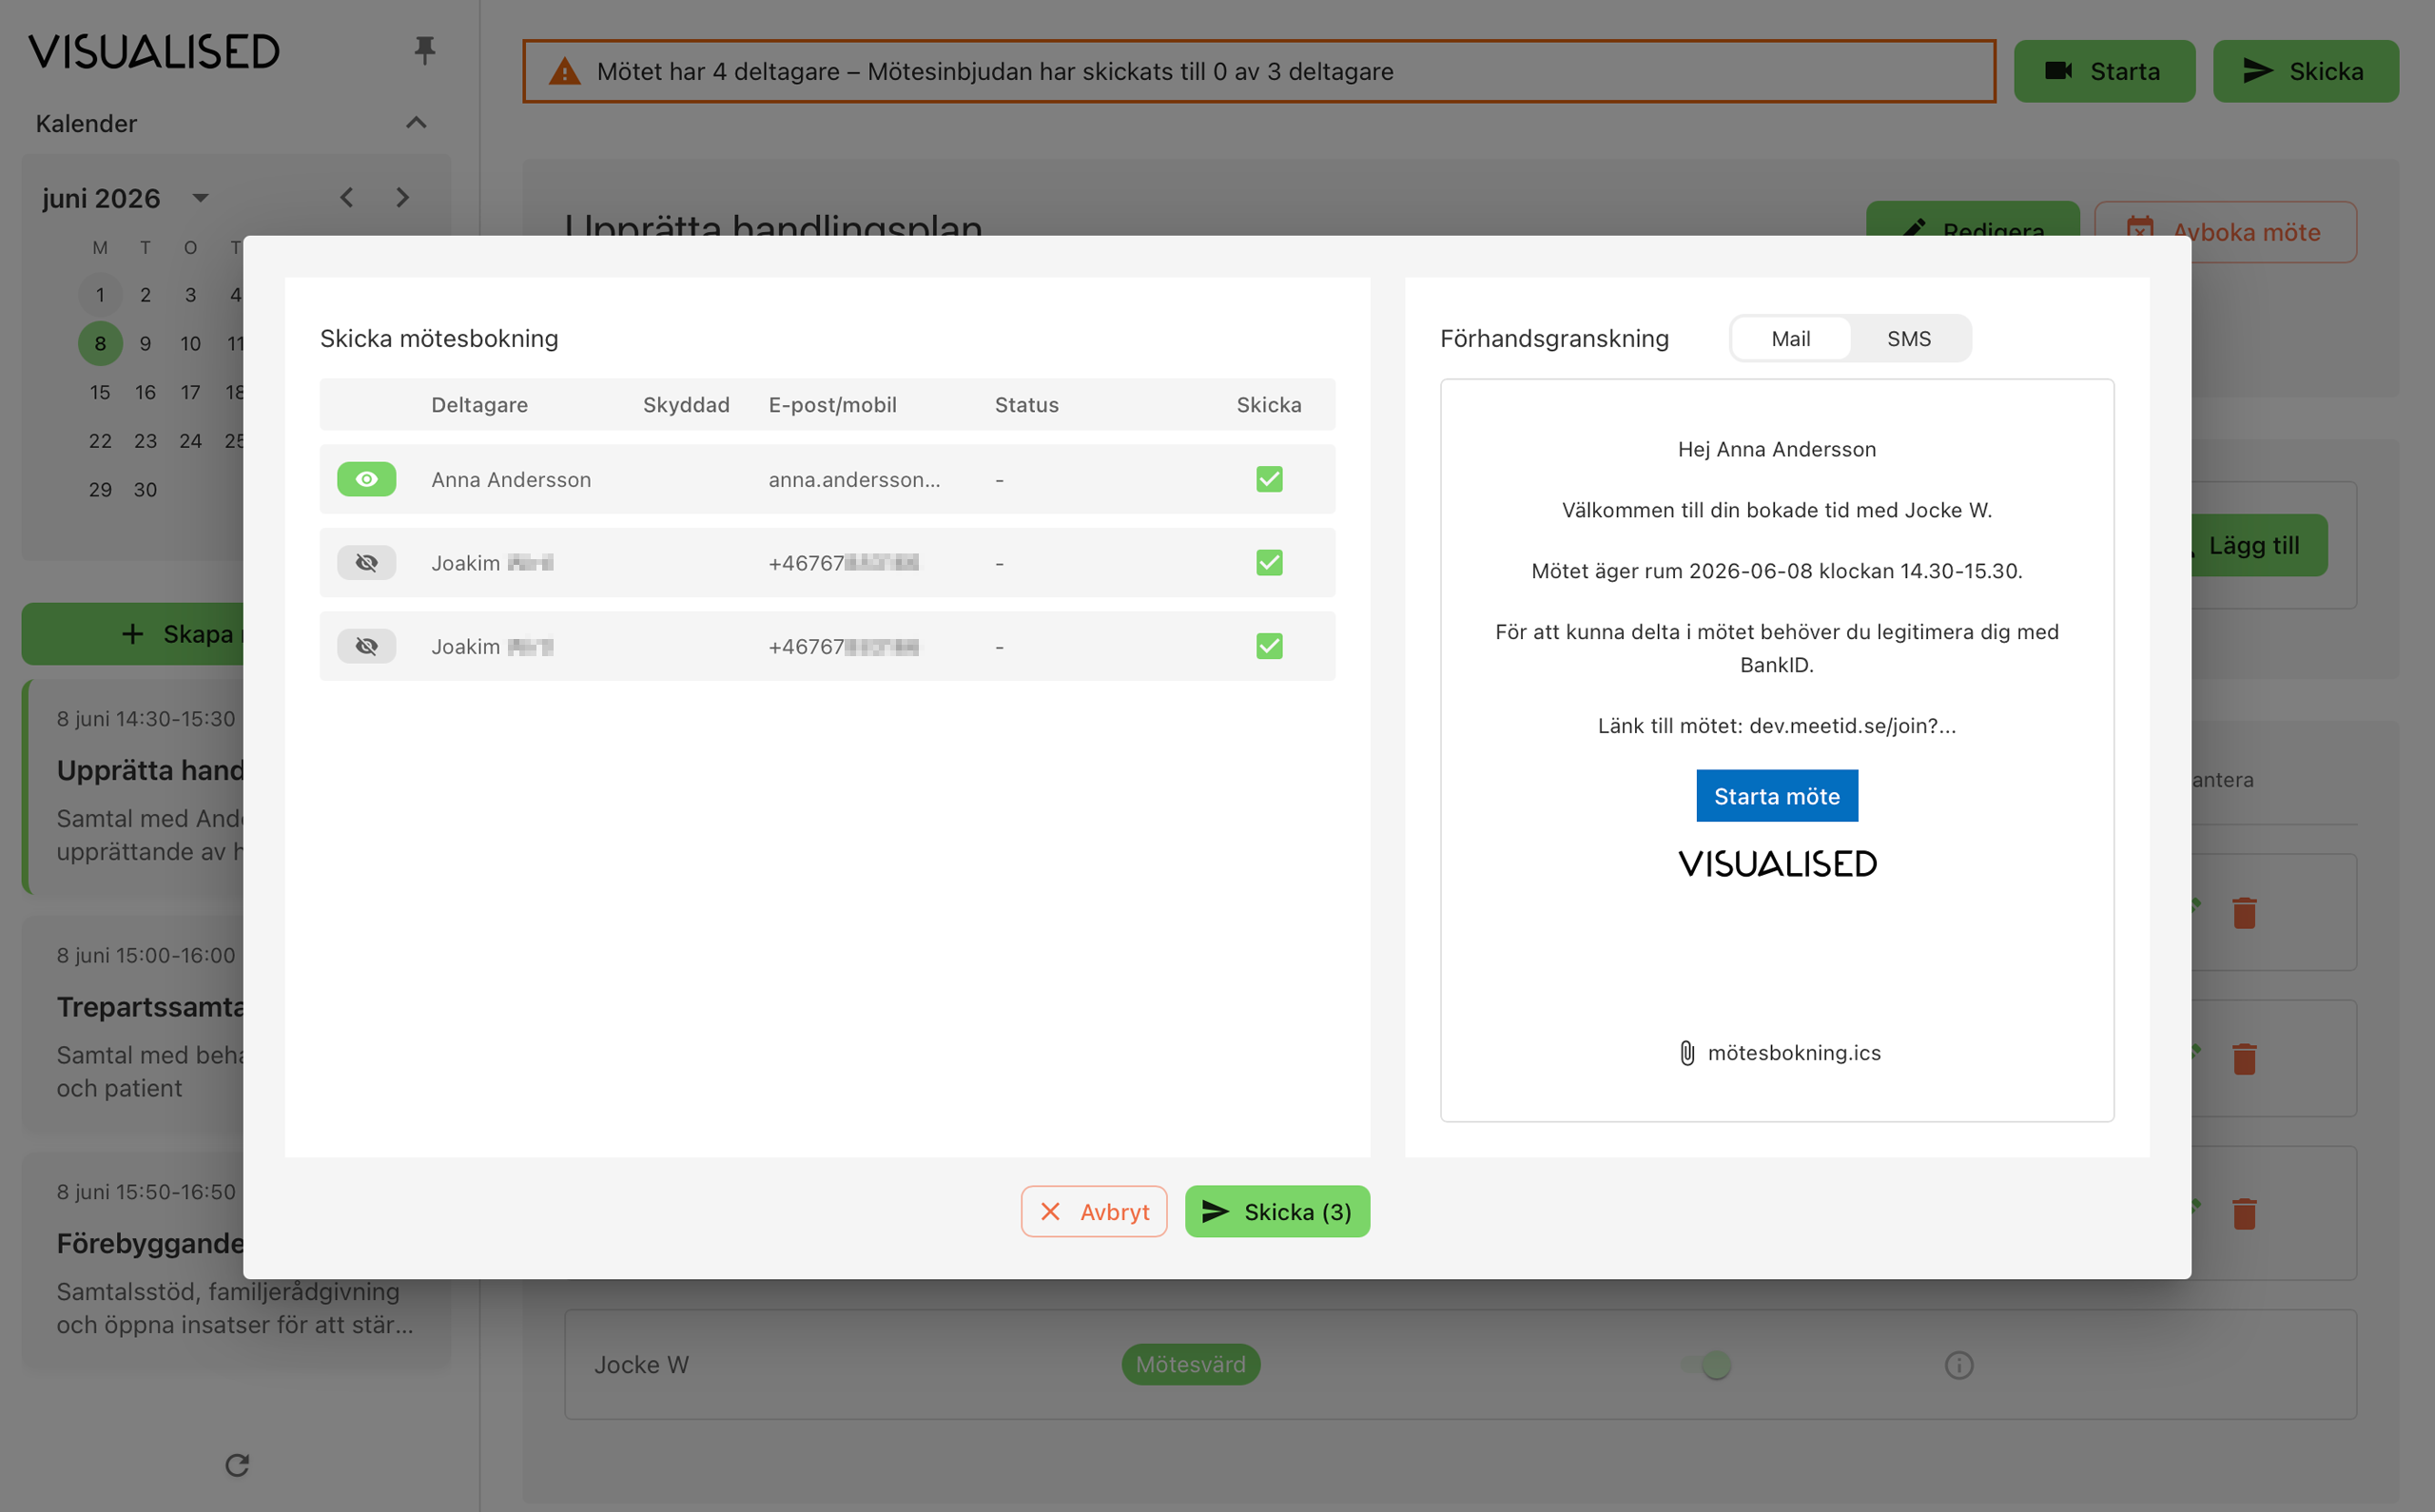The width and height of the screenshot is (2435, 1512).
Task: Go to next month in calendar
Action: click(x=402, y=198)
